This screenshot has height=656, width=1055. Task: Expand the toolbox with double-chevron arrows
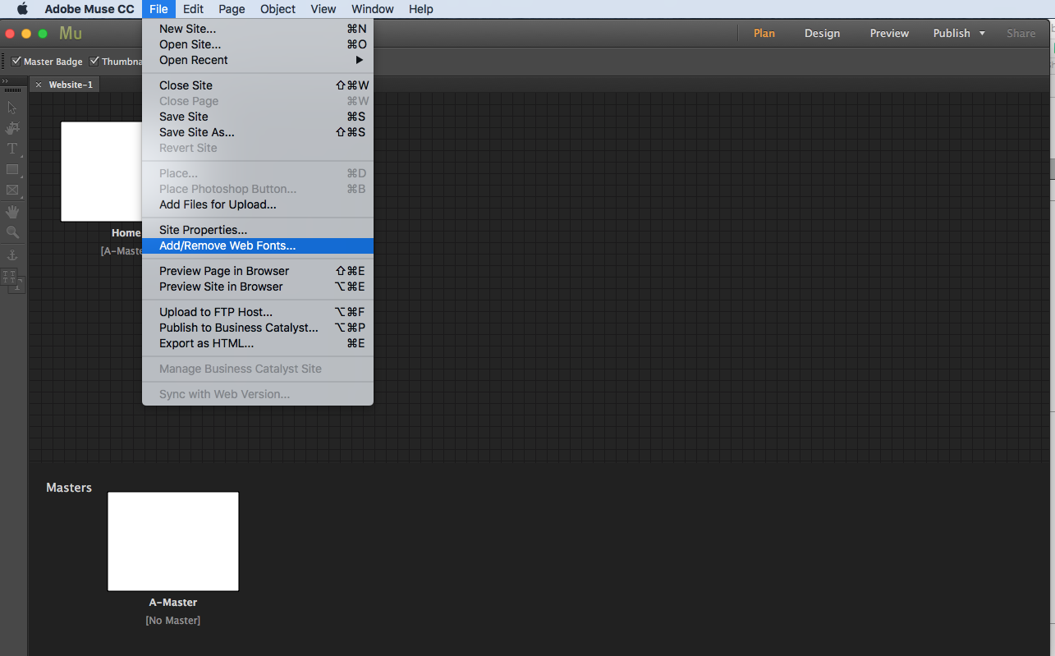click(x=5, y=81)
